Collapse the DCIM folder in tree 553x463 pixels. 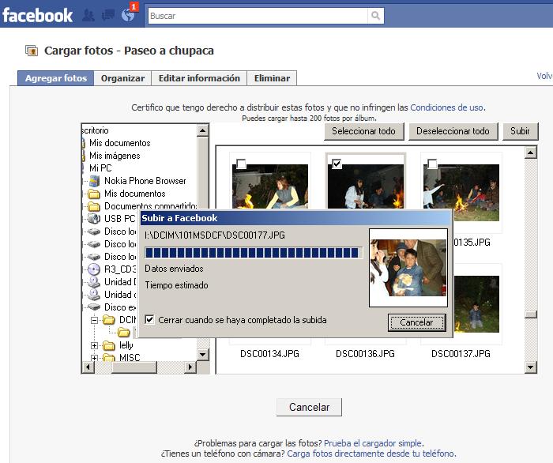[96, 320]
